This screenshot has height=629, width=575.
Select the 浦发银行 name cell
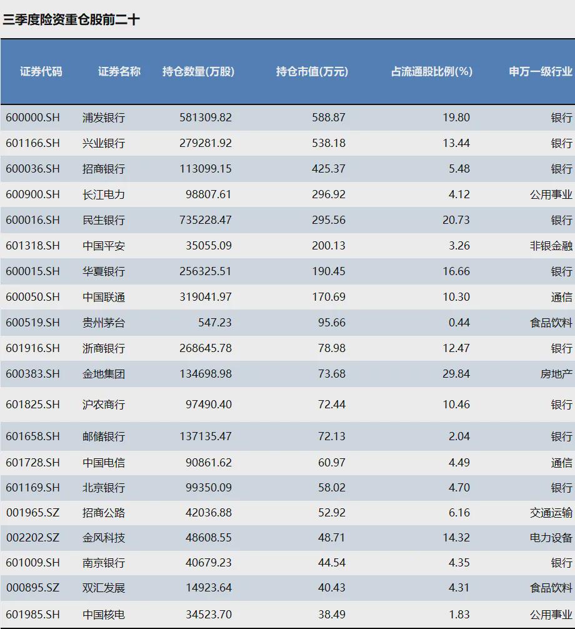tap(104, 118)
